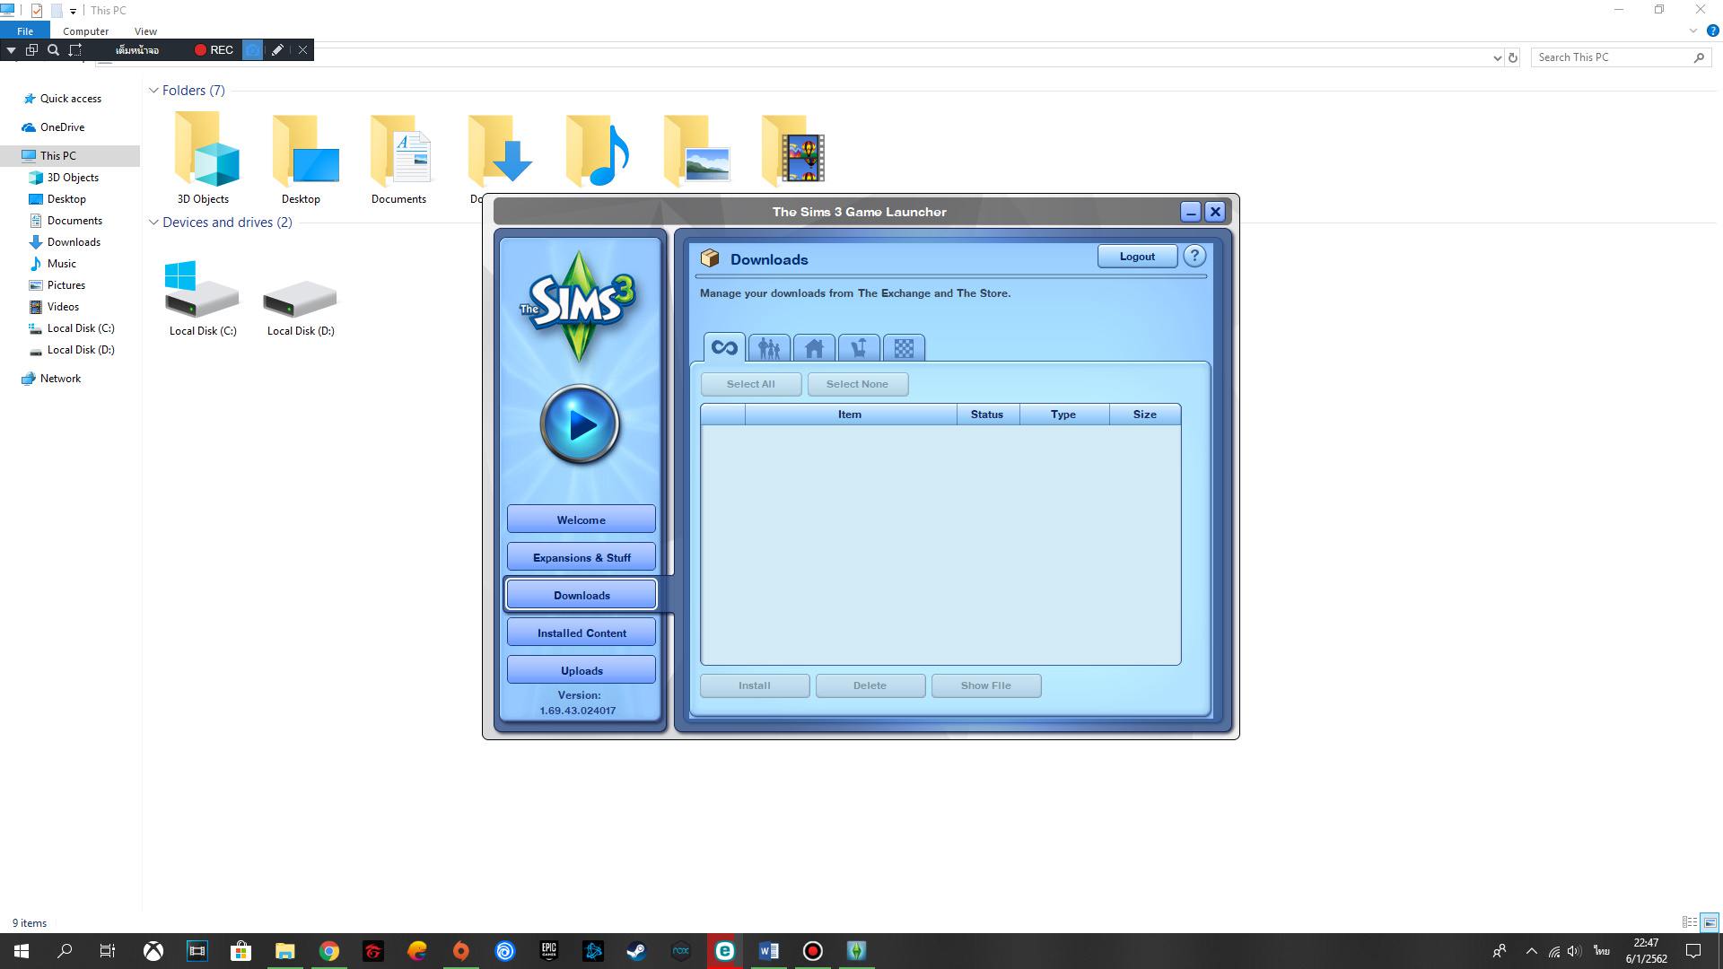Select the pencil draw tool in the recorder bar
Viewport: 1723px width, 969px height.
tap(277, 50)
